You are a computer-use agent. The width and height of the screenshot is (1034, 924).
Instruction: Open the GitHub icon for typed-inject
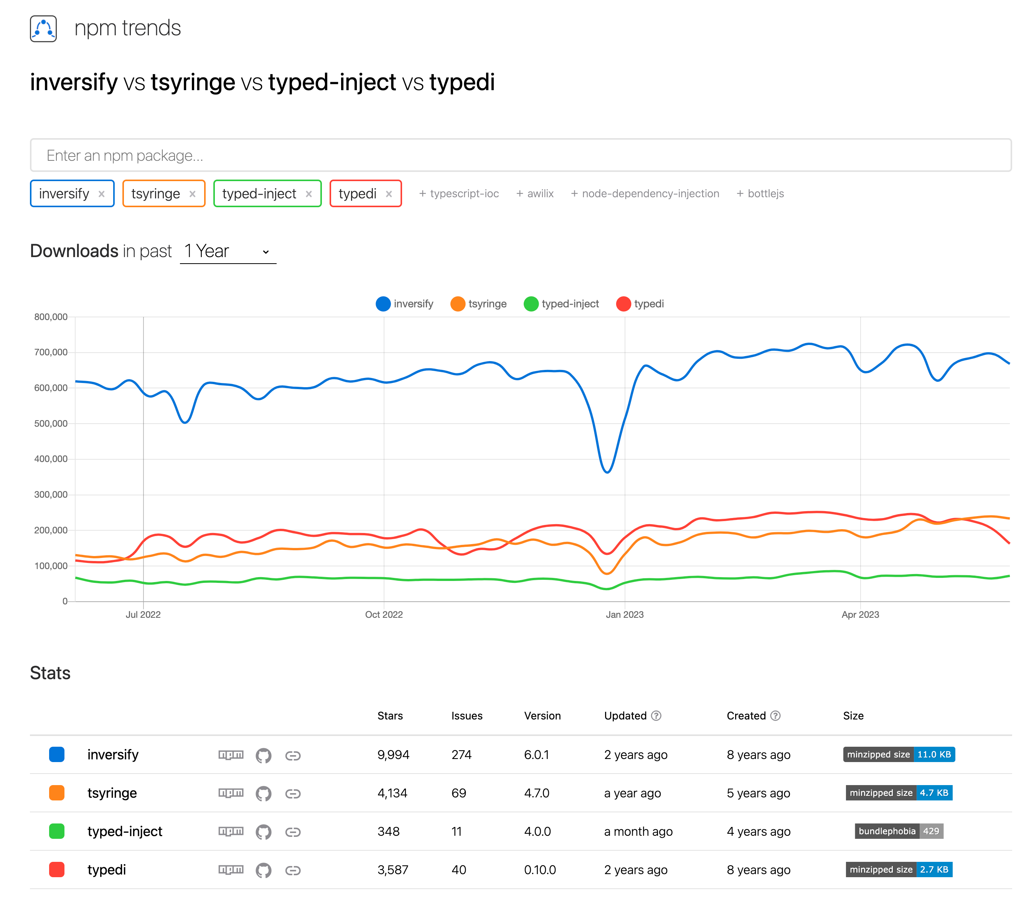pyautogui.click(x=264, y=832)
